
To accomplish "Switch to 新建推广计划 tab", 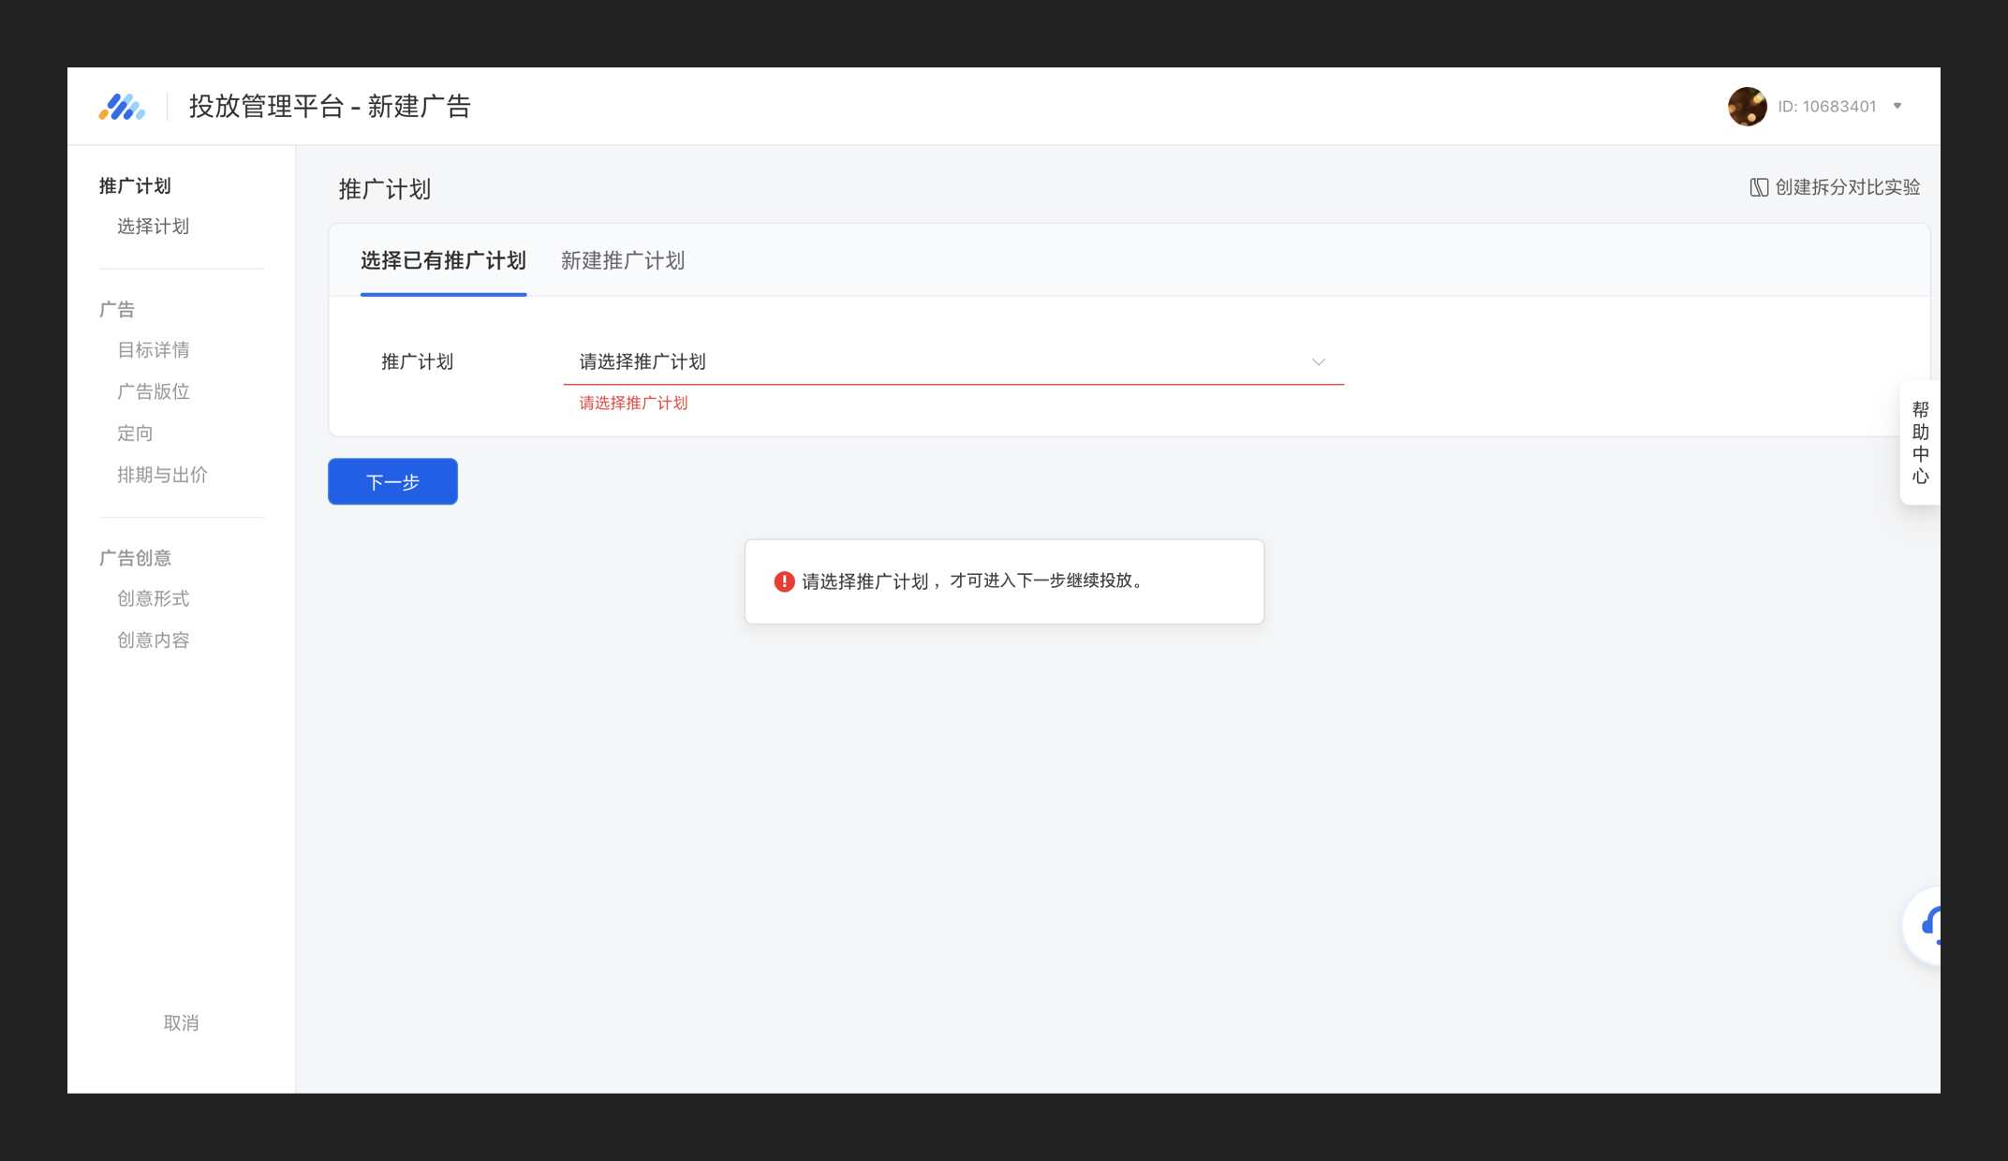I will (623, 260).
